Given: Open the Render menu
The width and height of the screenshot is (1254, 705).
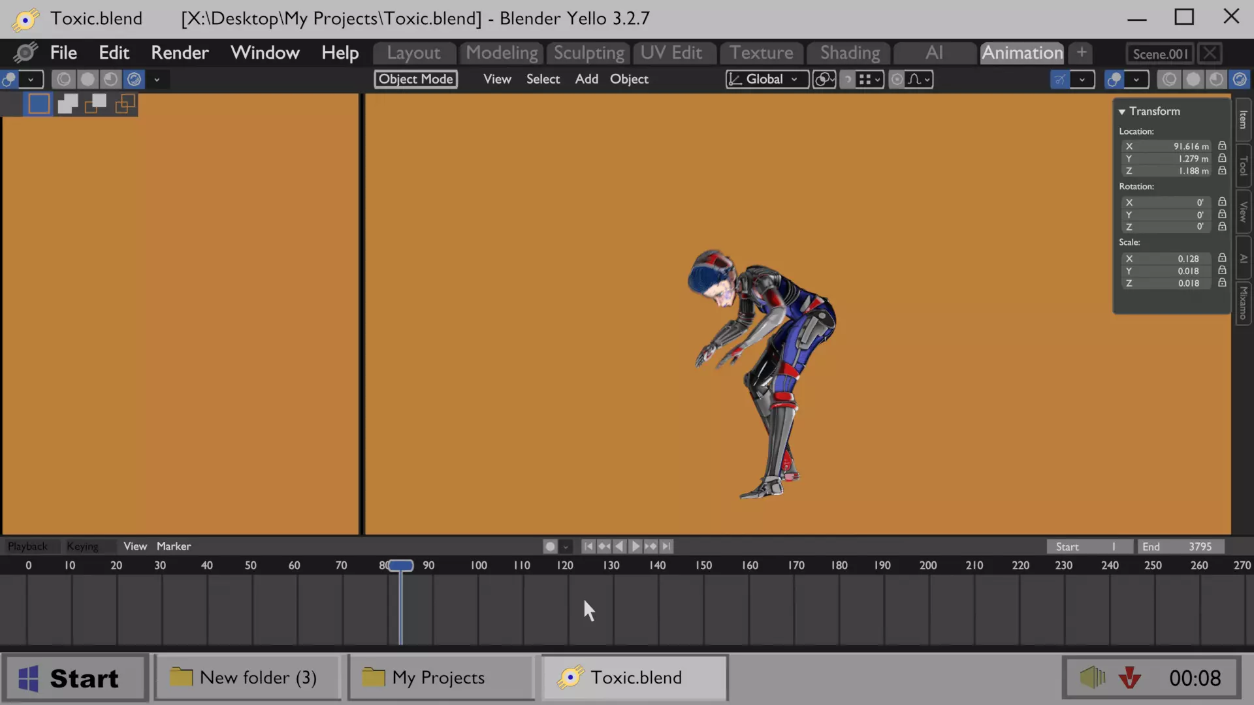Looking at the screenshot, I should tap(180, 53).
